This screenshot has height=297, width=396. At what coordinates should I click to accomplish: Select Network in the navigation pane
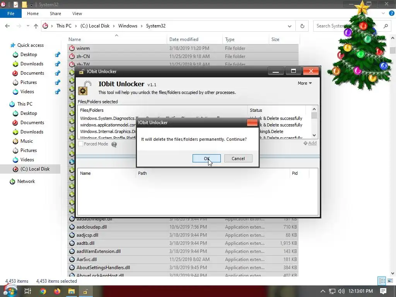[26, 181]
